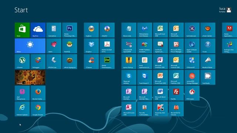Open the Raccolta multimediale tile
237x133 pixels.
click(x=145, y=109)
